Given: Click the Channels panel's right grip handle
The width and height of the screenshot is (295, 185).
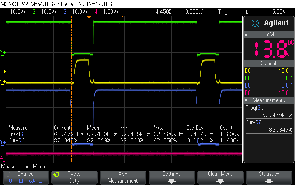Looking at the screenshot, I should 292,64.
